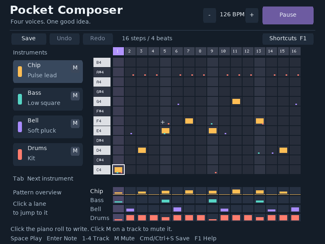Choose the Bell Soft pluck instrument
The width and height of the screenshot is (325, 244).
click(48, 127)
